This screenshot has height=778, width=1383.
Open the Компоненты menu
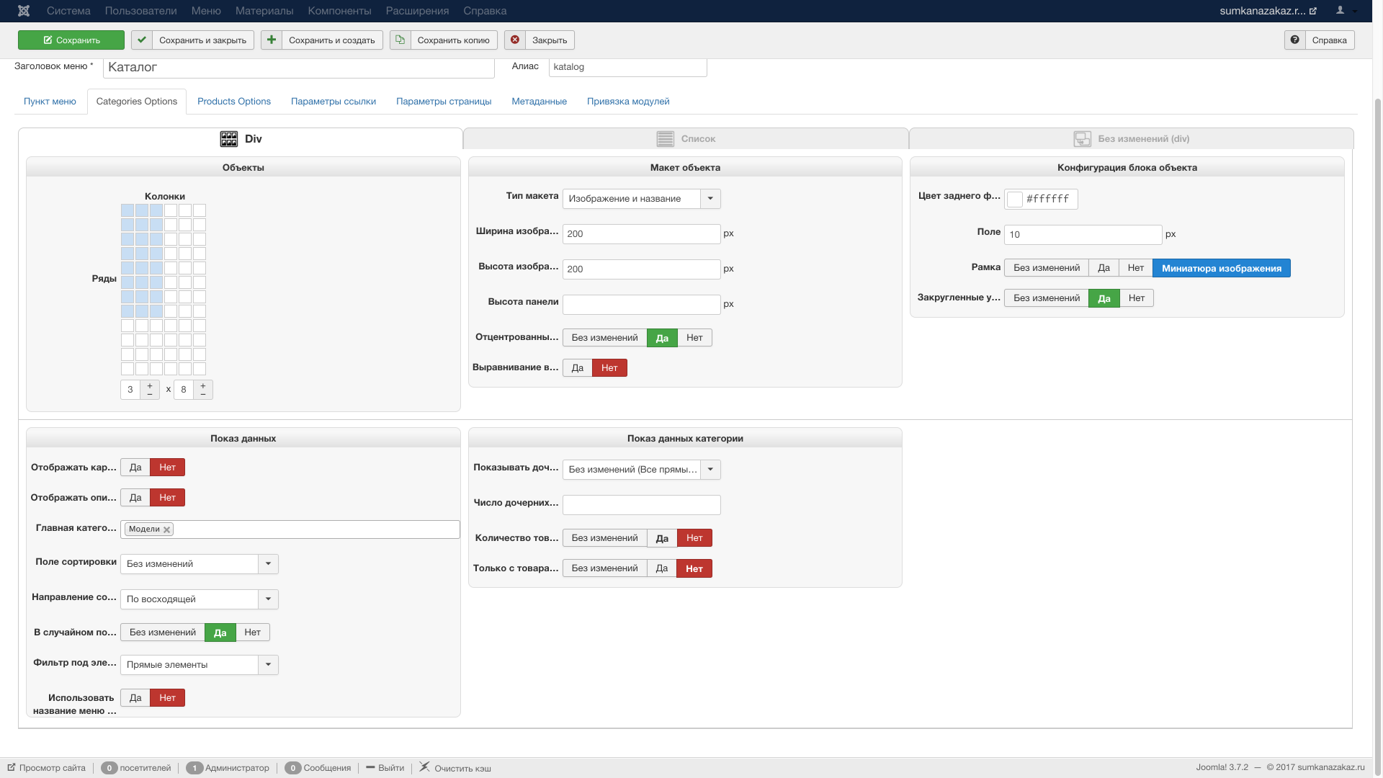pos(339,11)
